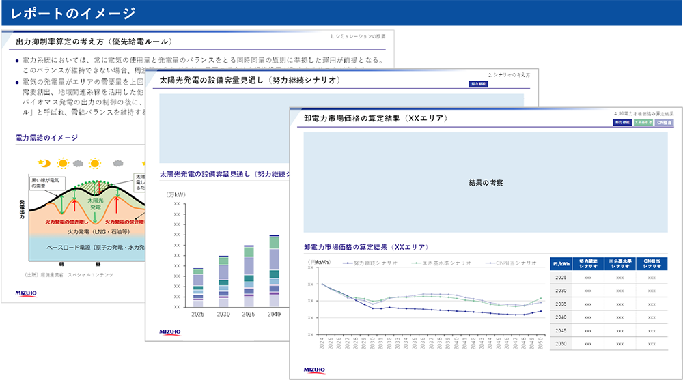Viewport: 683px width, 380px height.
Task: Click the crescent moon weather icon
Action: tap(44, 163)
